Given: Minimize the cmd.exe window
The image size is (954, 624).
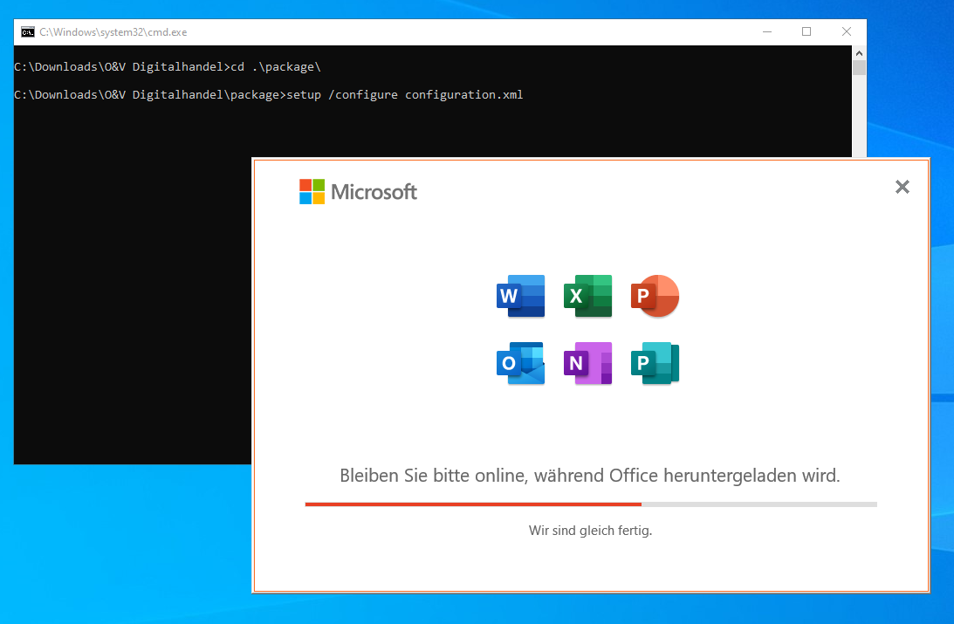Looking at the screenshot, I should tap(766, 32).
